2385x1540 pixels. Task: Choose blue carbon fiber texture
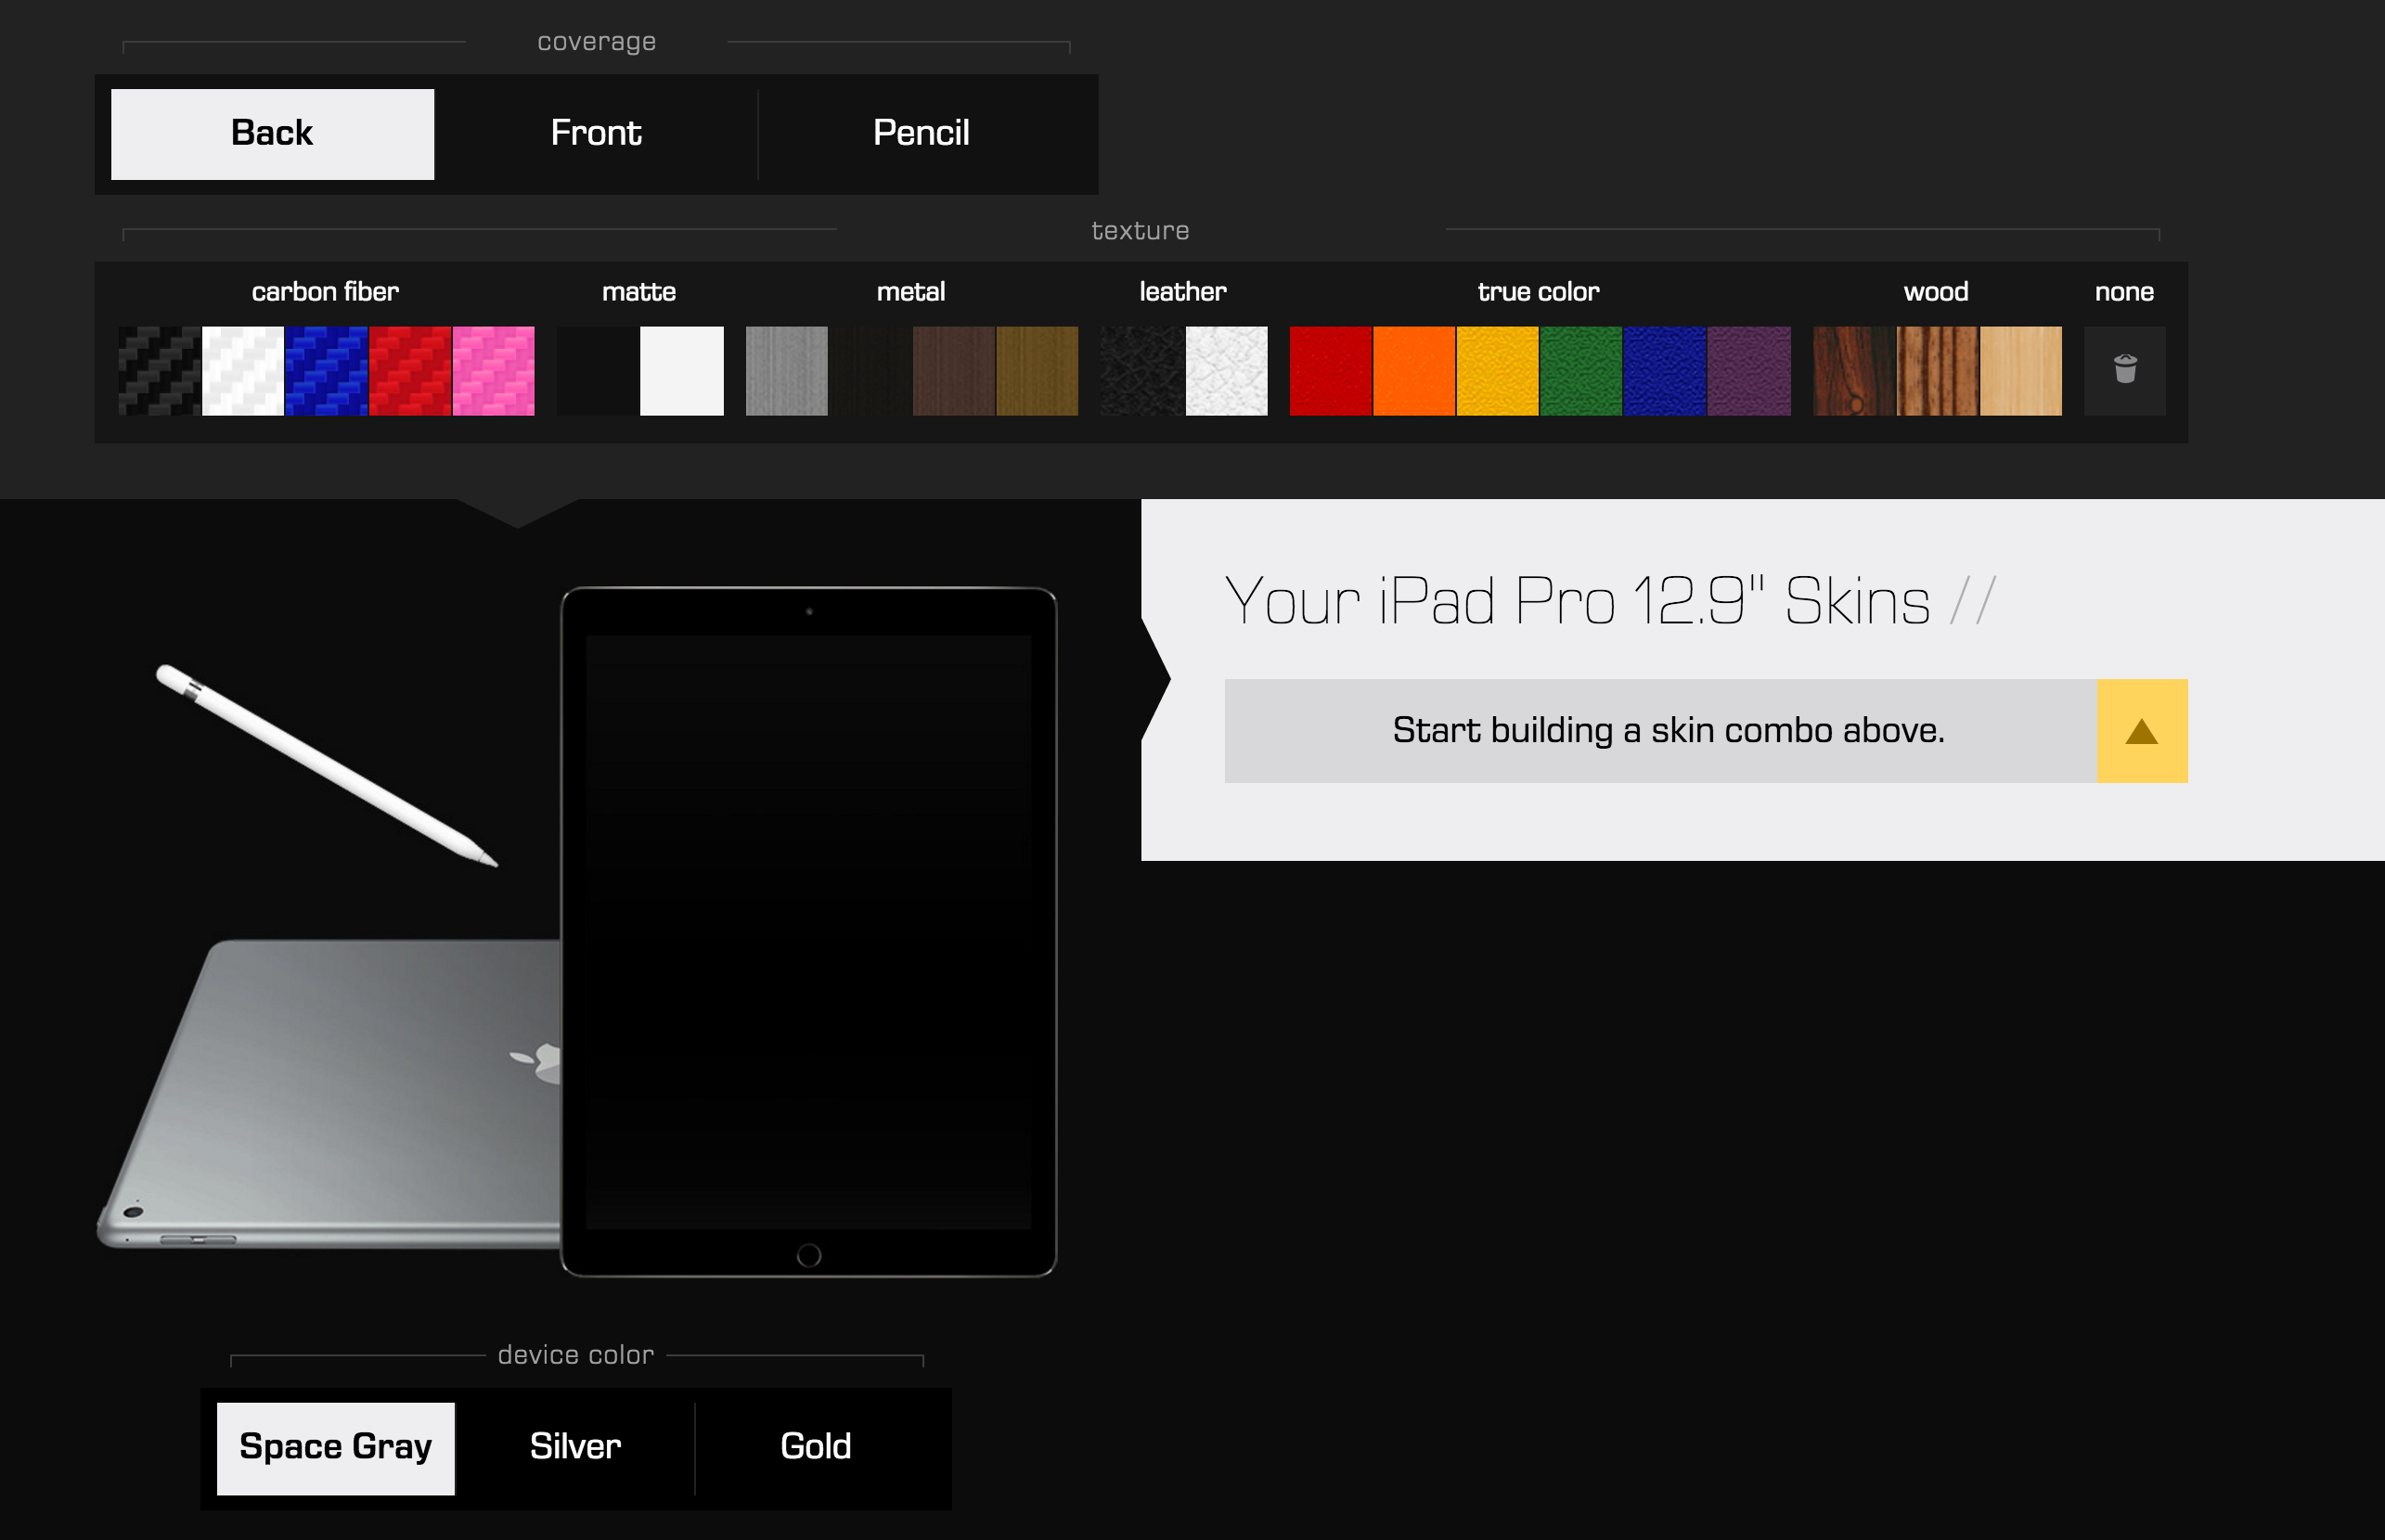tap(328, 371)
